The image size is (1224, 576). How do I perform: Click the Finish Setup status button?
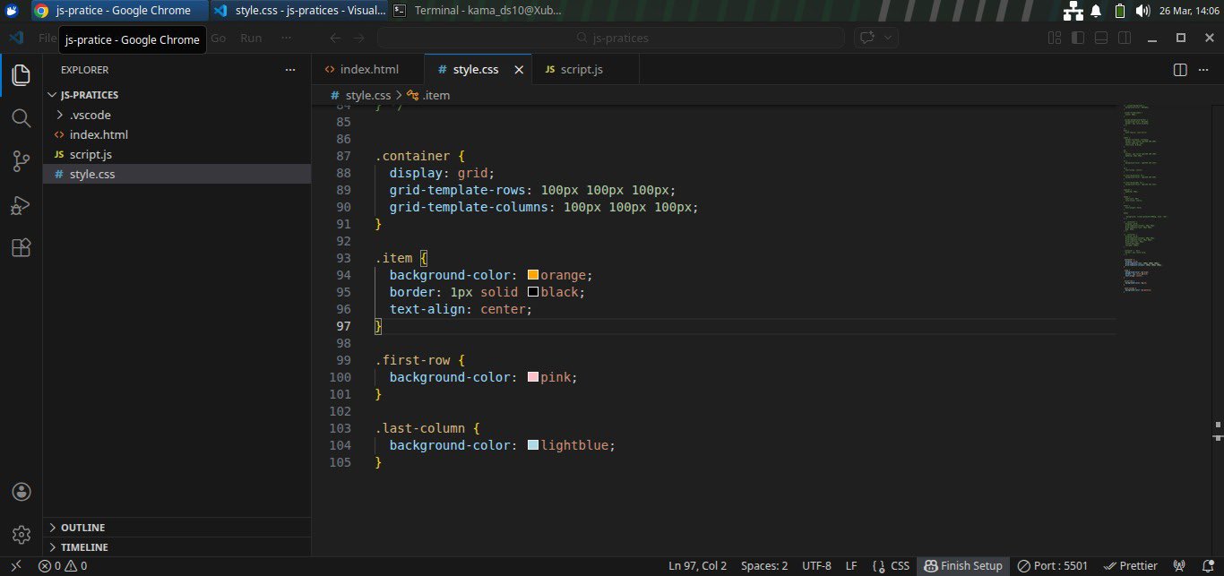click(962, 566)
